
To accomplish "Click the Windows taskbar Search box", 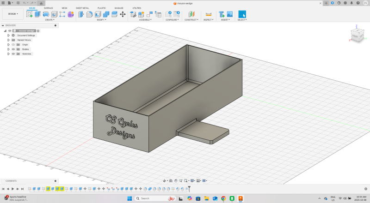I will point(148,198).
